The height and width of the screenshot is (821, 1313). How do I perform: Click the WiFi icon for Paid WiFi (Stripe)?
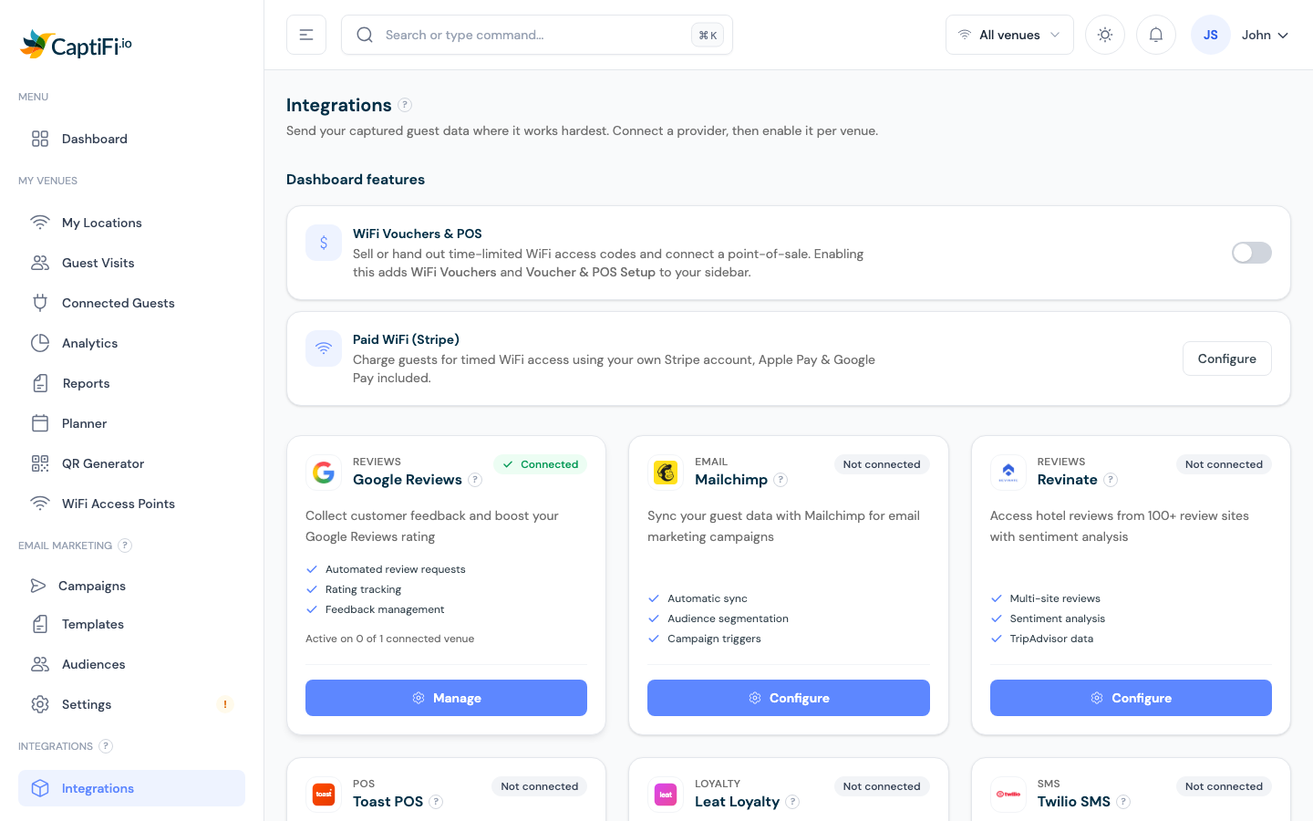coord(324,348)
